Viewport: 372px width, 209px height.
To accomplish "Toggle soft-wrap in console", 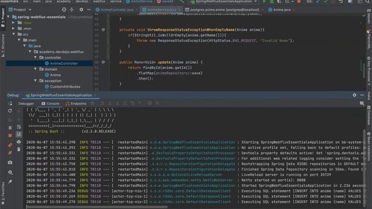I will (x=19, y=127).
